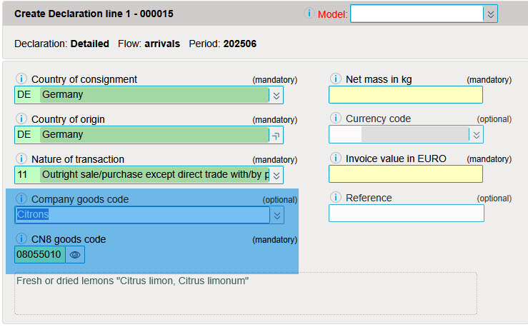Click info icon for Currency code
This screenshot has height=327, width=528.
[x=335, y=119]
